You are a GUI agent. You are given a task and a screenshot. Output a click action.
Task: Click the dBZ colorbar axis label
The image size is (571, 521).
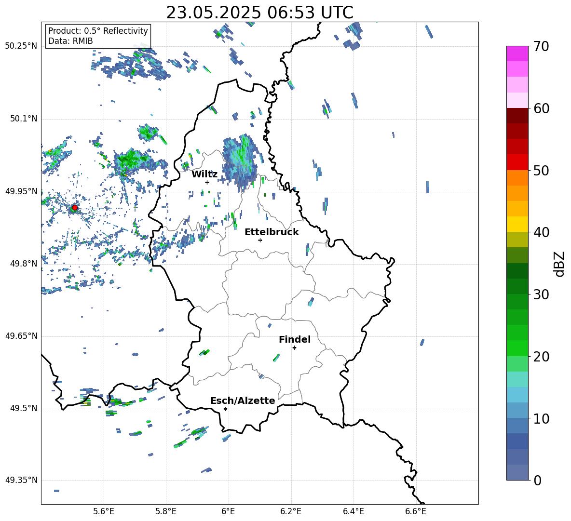click(x=560, y=264)
